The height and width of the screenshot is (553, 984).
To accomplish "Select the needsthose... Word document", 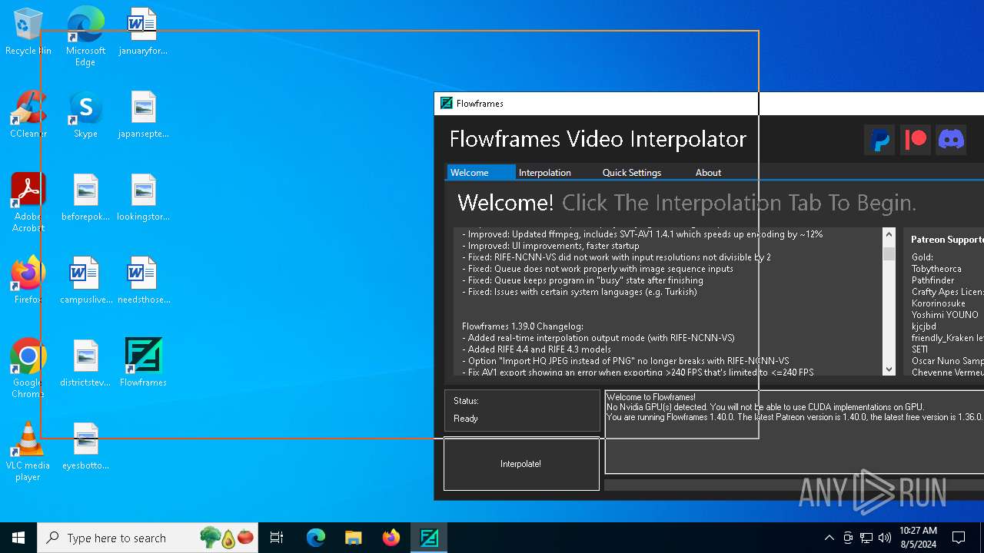I will click(x=143, y=280).
